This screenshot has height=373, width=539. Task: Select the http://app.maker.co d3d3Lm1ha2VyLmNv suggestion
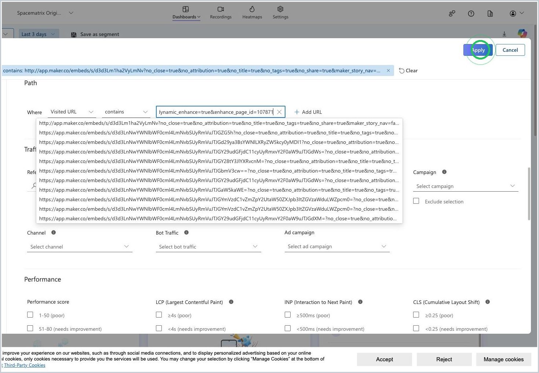click(219, 123)
